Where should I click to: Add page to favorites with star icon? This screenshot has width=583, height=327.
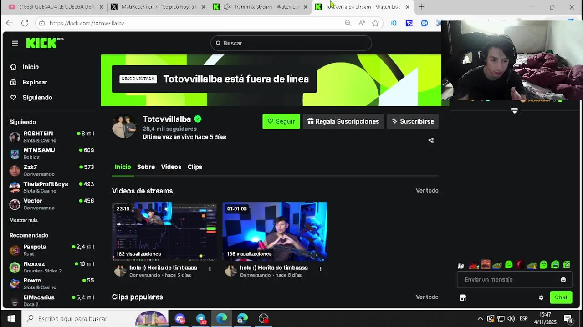[x=375, y=23]
